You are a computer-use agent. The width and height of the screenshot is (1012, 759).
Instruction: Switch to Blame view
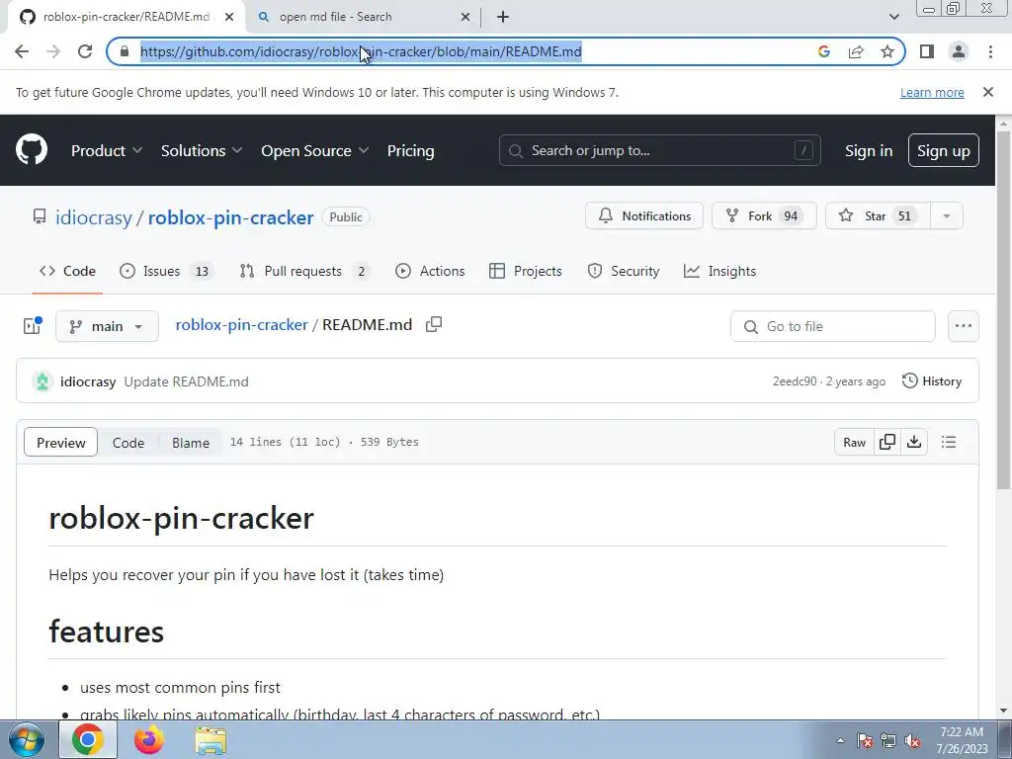coord(191,442)
